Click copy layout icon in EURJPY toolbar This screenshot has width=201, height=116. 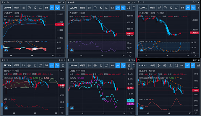click(x=134, y=8)
